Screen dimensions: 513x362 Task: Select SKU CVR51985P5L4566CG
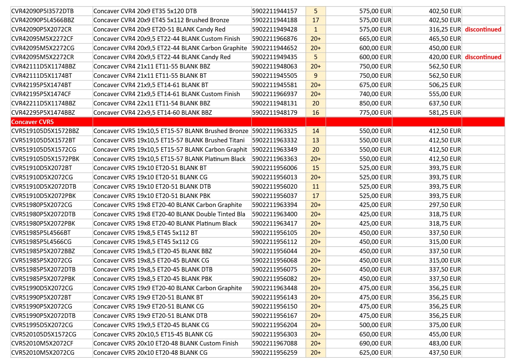click(x=41, y=242)
